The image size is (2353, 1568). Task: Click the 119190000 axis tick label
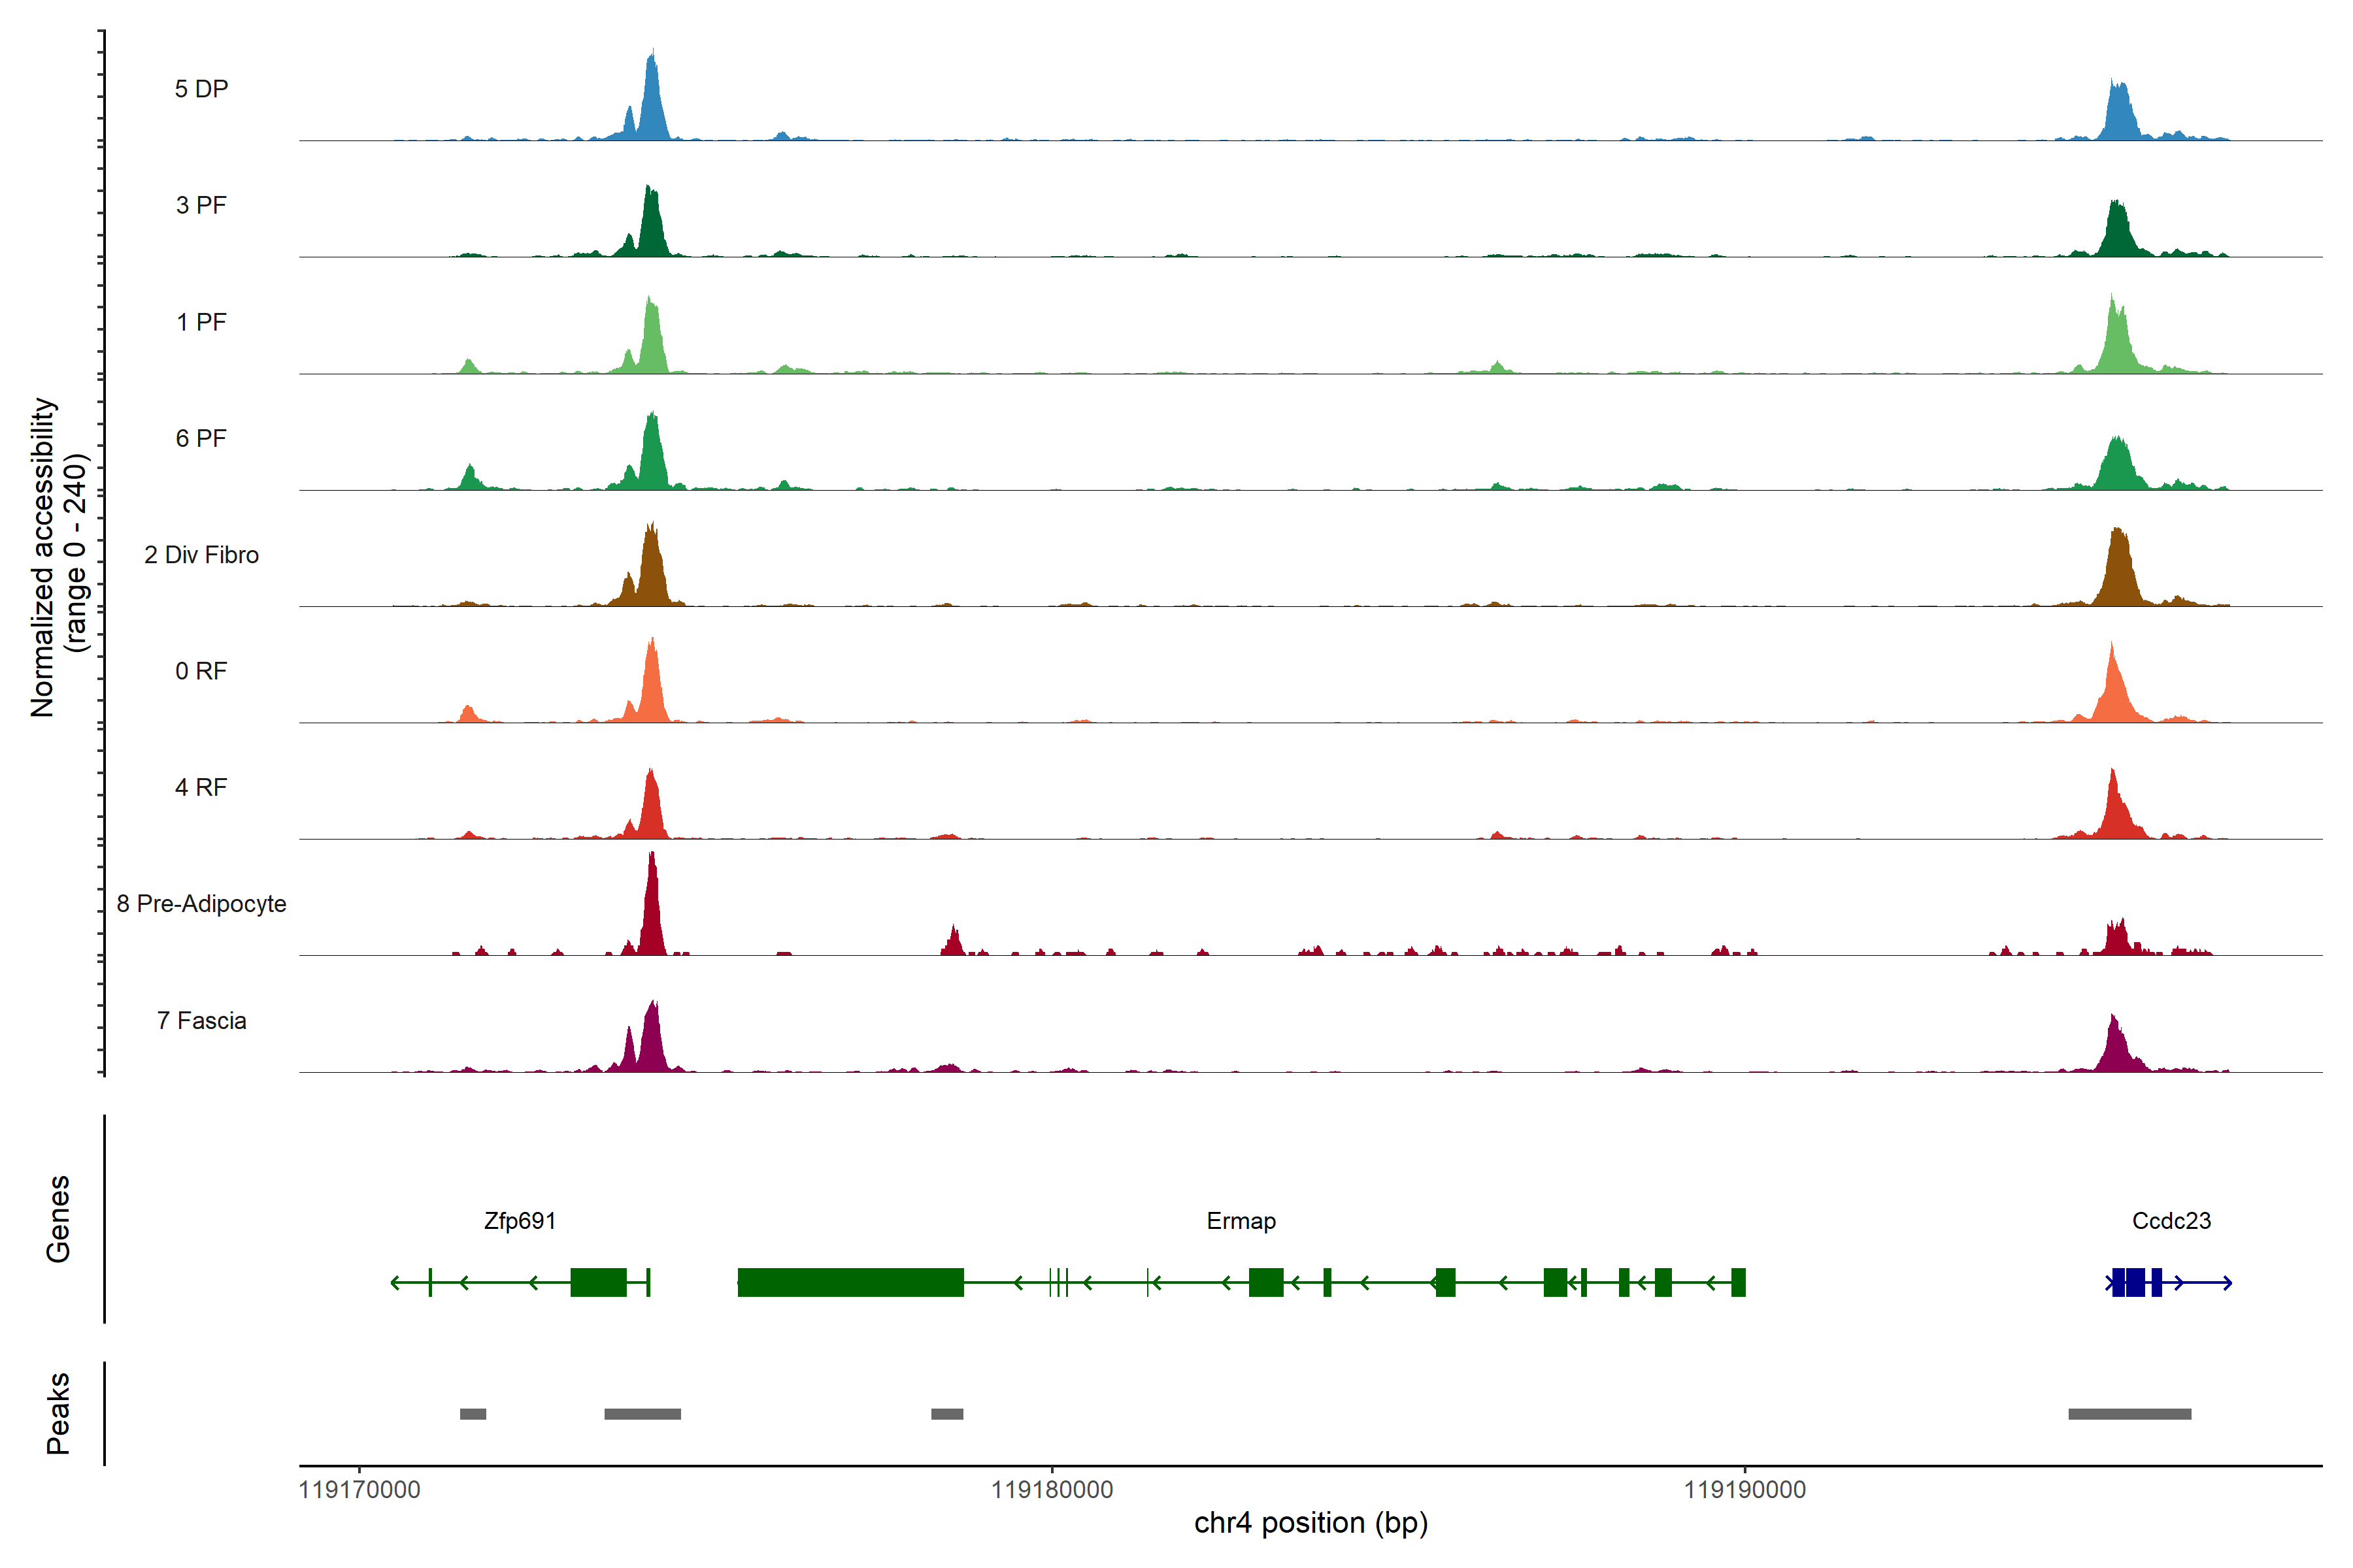[1744, 1490]
